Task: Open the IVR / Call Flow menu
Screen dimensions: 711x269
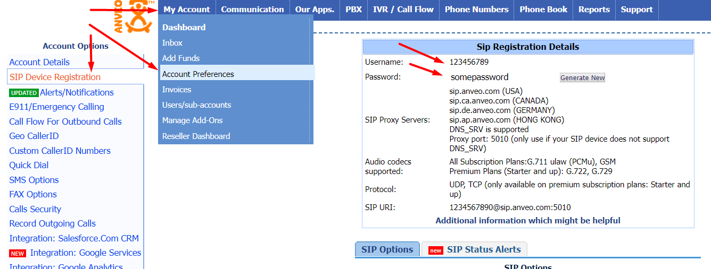Action: click(x=403, y=10)
